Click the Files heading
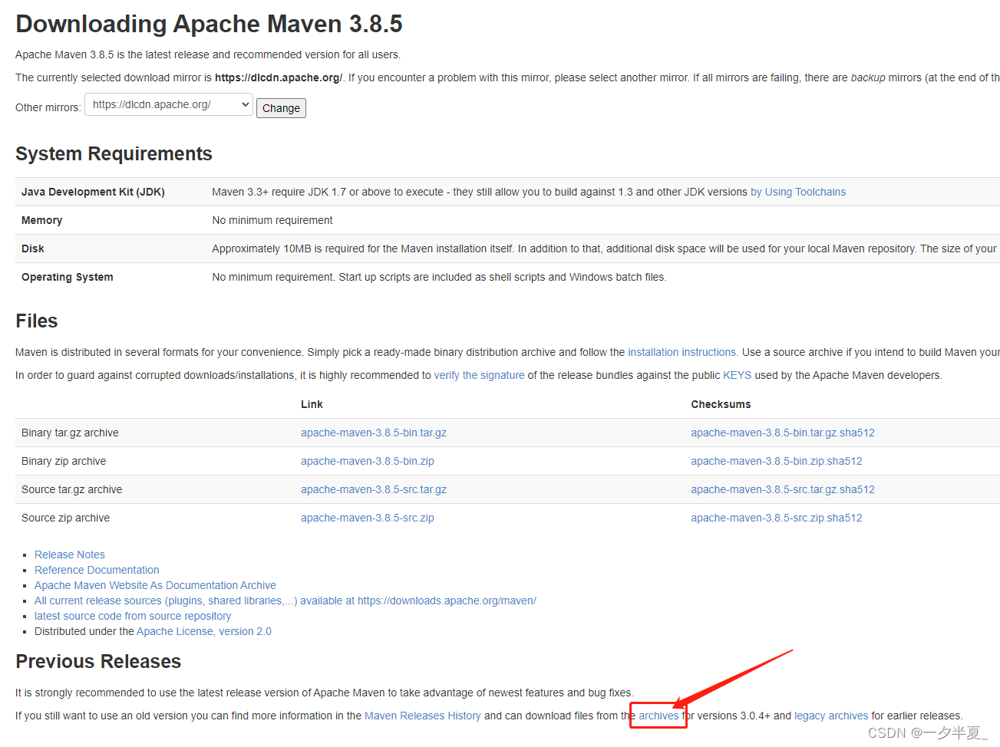The width and height of the screenshot is (1000, 747). 37,321
